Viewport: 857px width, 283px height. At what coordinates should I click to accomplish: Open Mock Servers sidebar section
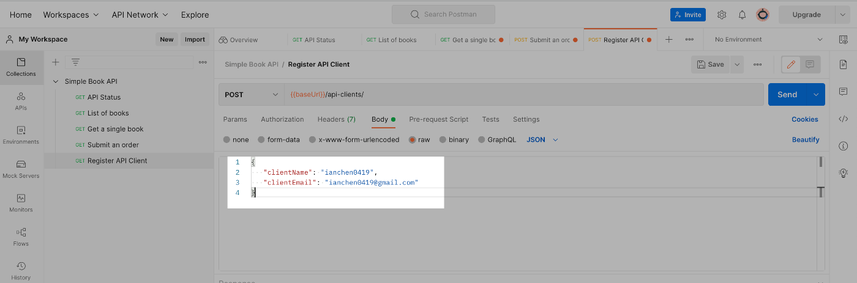point(21,169)
